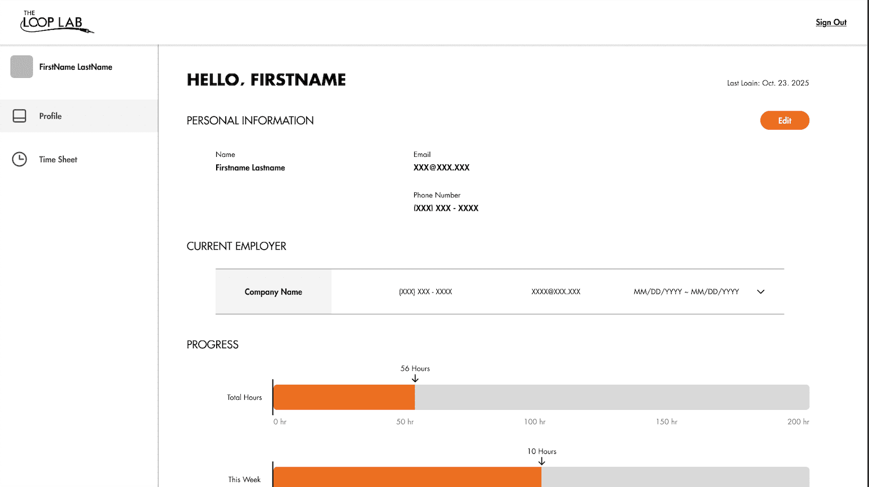Click the orange Total Hours progress bar
Viewport: 869px width, 487px height.
coord(344,398)
